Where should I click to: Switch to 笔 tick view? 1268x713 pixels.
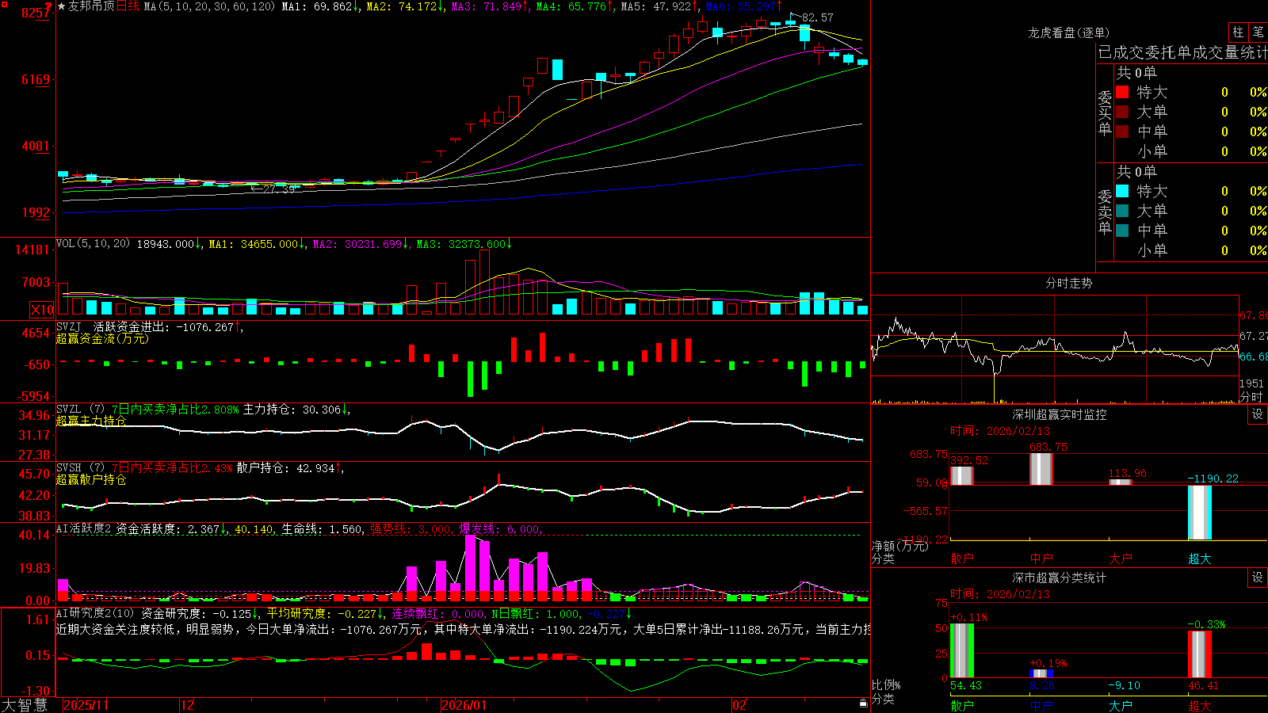coord(1258,32)
